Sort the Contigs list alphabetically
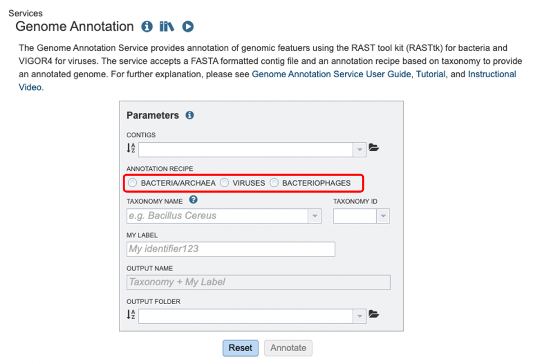The image size is (546, 364). (131, 149)
